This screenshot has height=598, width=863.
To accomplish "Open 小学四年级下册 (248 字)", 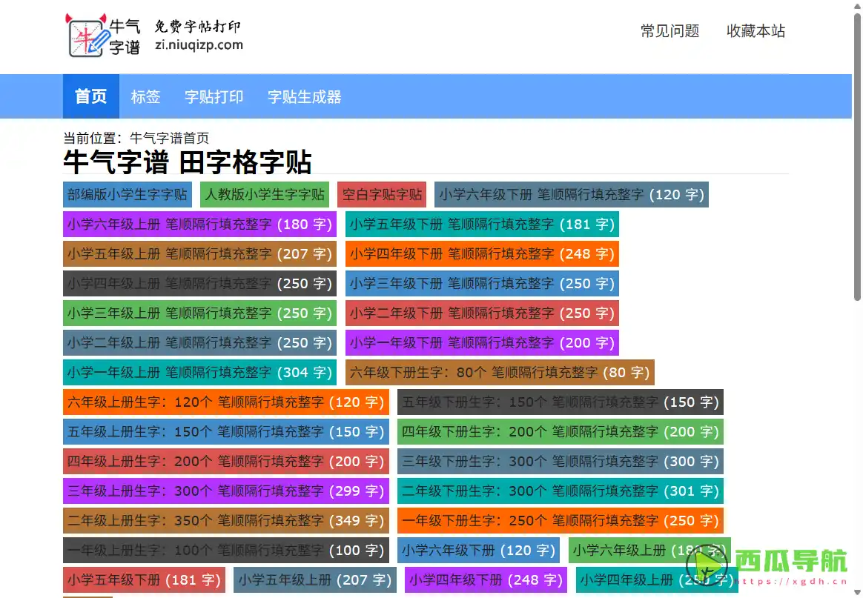I will point(484,579).
